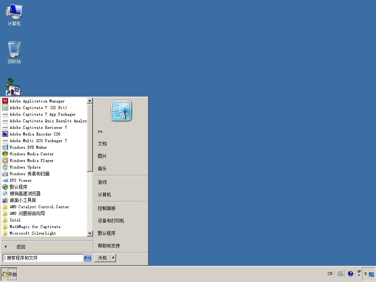The width and height of the screenshot is (376, 282).
Task: Open 文档 from the right pane
Action: tap(102, 144)
